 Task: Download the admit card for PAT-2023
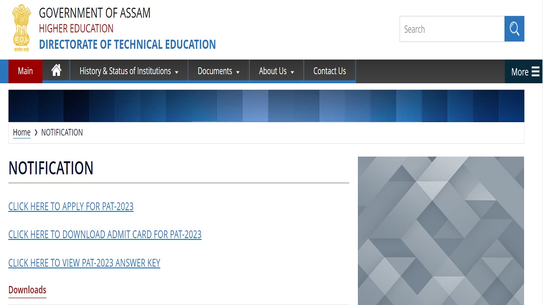[x=105, y=235]
